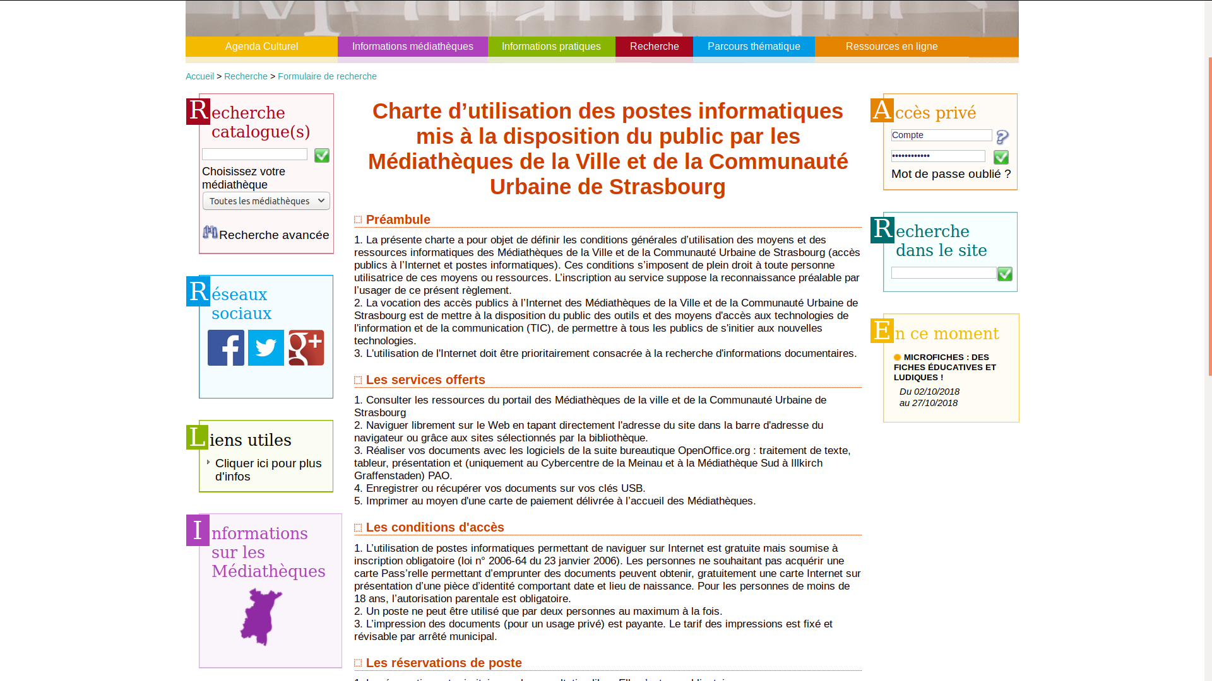1212x681 pixels.
Task: Open the Ressources en ligne menu
Action: click(x=891, y=47)
